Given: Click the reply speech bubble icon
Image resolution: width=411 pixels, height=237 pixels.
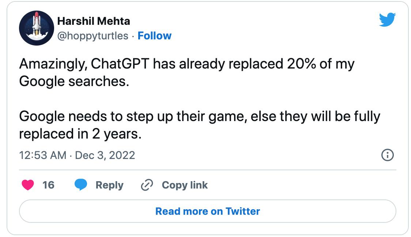Looking at the screenshot, I should tap(81, 185).
